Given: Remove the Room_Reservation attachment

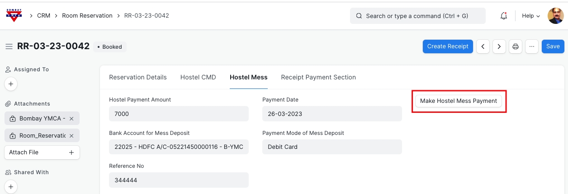Looking at the screenshot, I should pyautogui.click(x=71, y=136).
